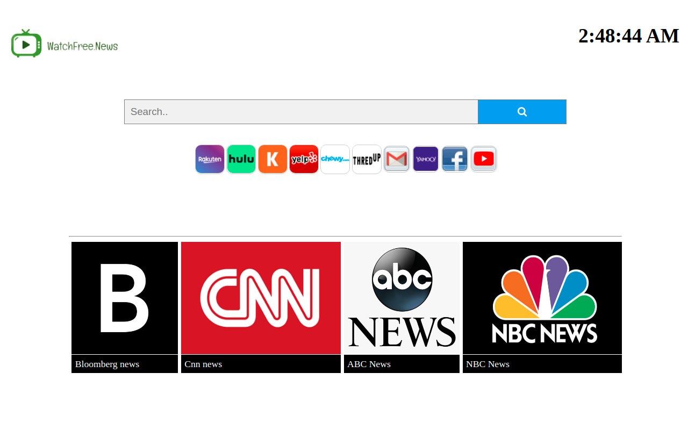Open the orange Kayak K icon
Screen dimensions: 688x430
click(x=273, y=159)
